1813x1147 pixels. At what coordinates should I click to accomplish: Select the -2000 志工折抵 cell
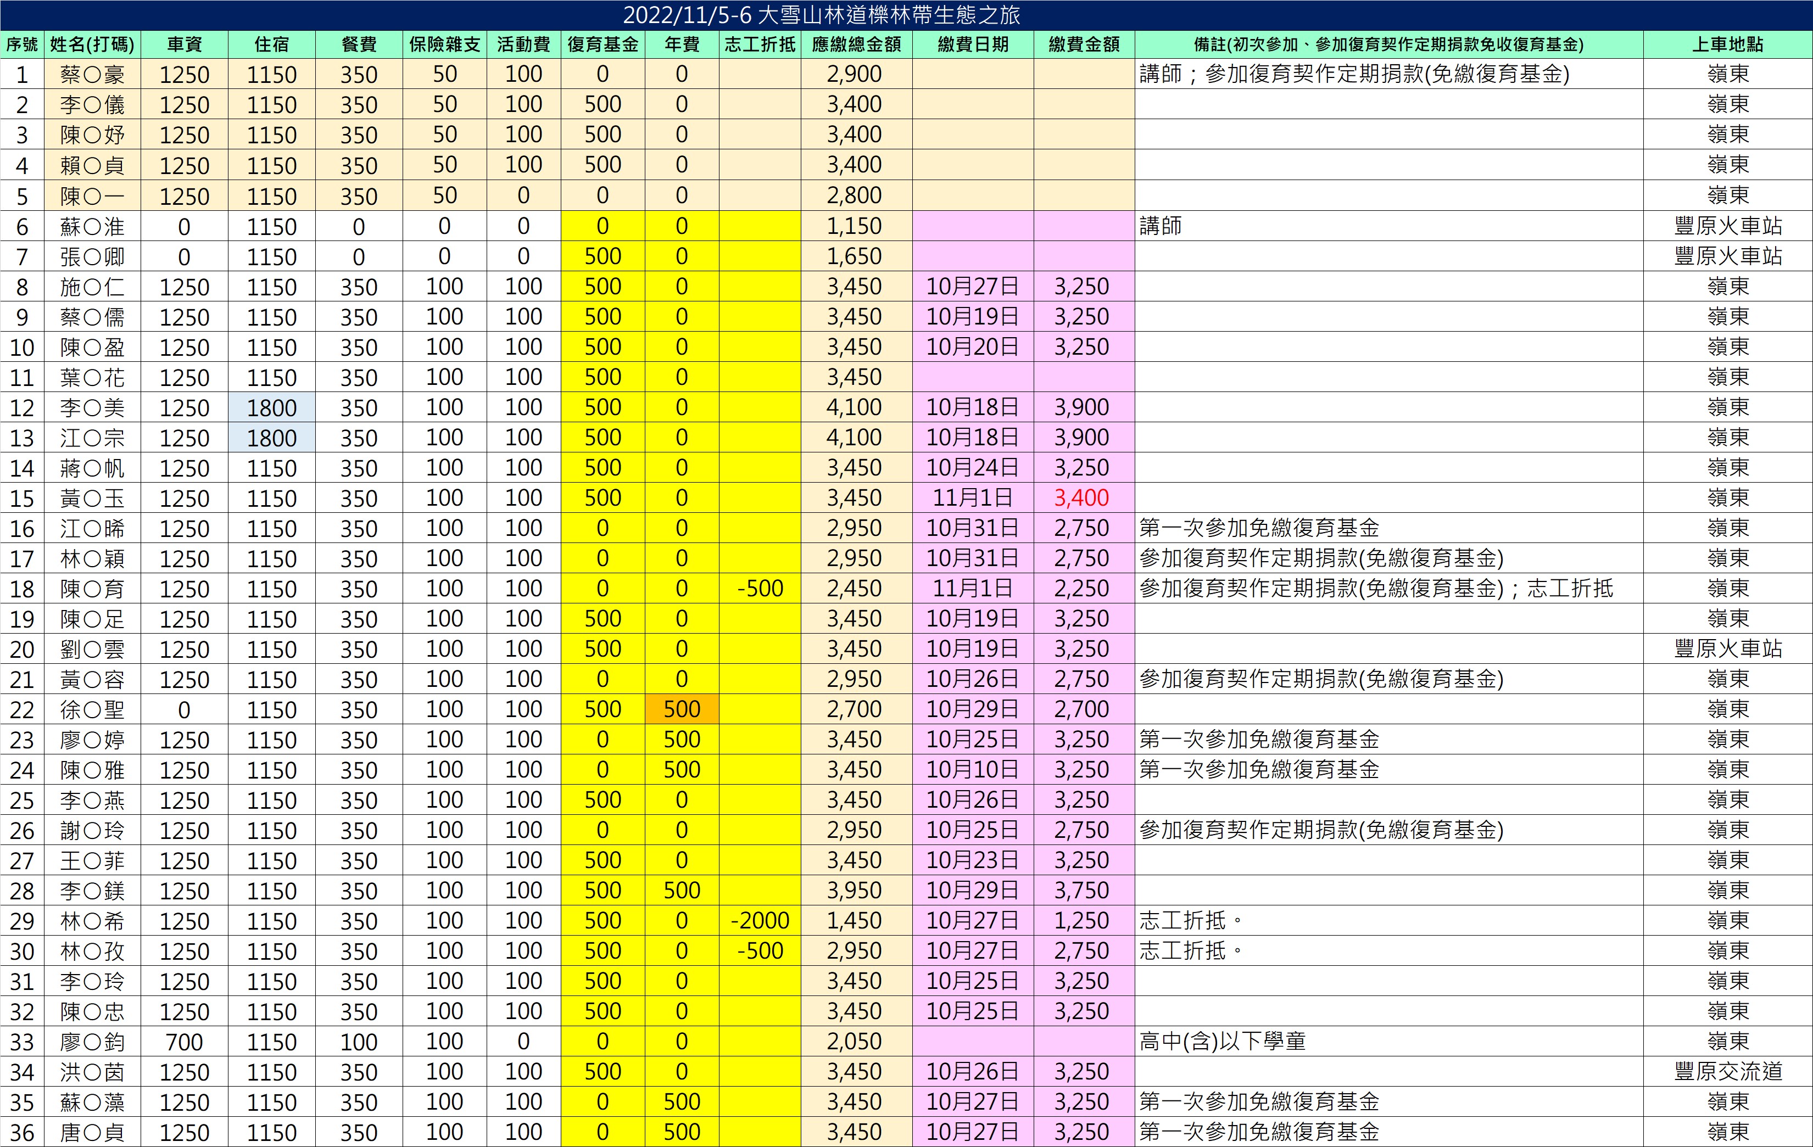click(x=760, y=920)
